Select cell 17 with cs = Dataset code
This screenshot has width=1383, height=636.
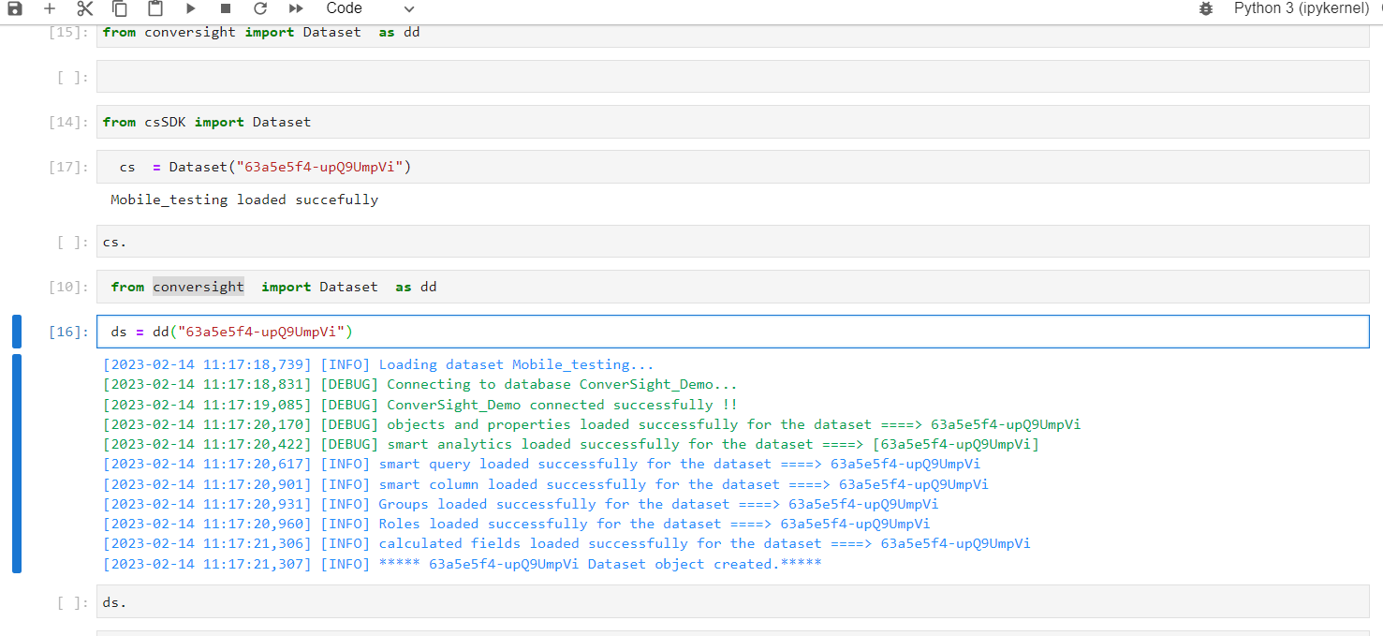(732, 167)
